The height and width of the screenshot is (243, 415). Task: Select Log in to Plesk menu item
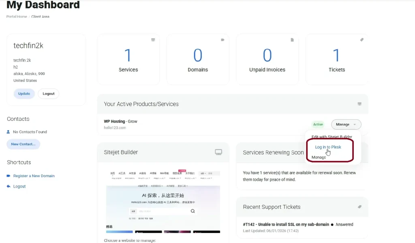328,147
